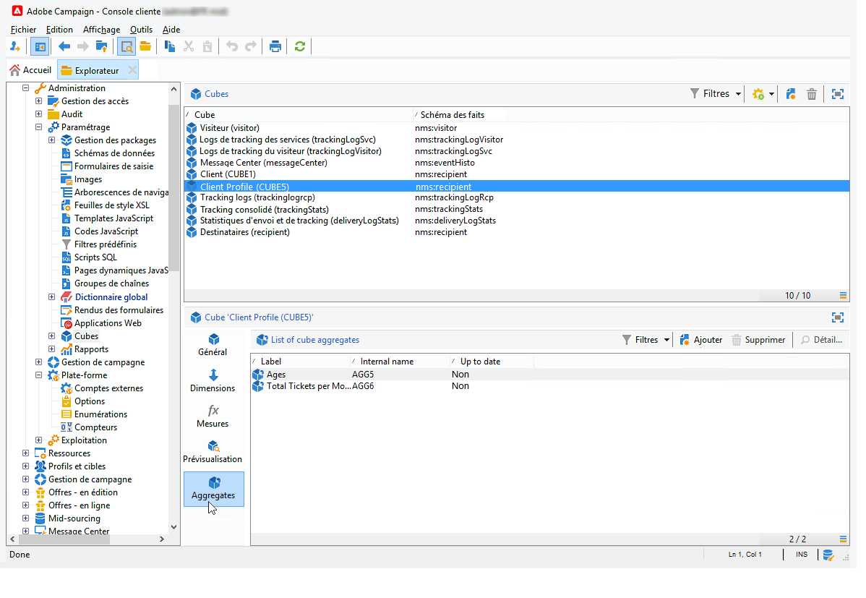Open the Aide menu
Image resolution: width=866 pixels, height=598 pixels.
click(x=171, y=30)
